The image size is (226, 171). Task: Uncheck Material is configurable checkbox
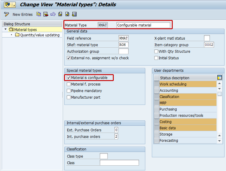tap(69, 78)
